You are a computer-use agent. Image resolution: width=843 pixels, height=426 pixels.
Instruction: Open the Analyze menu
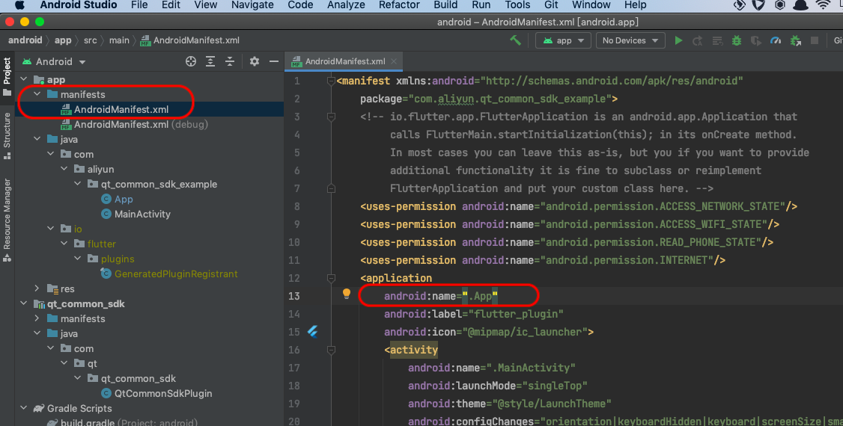tap(346, 4)
